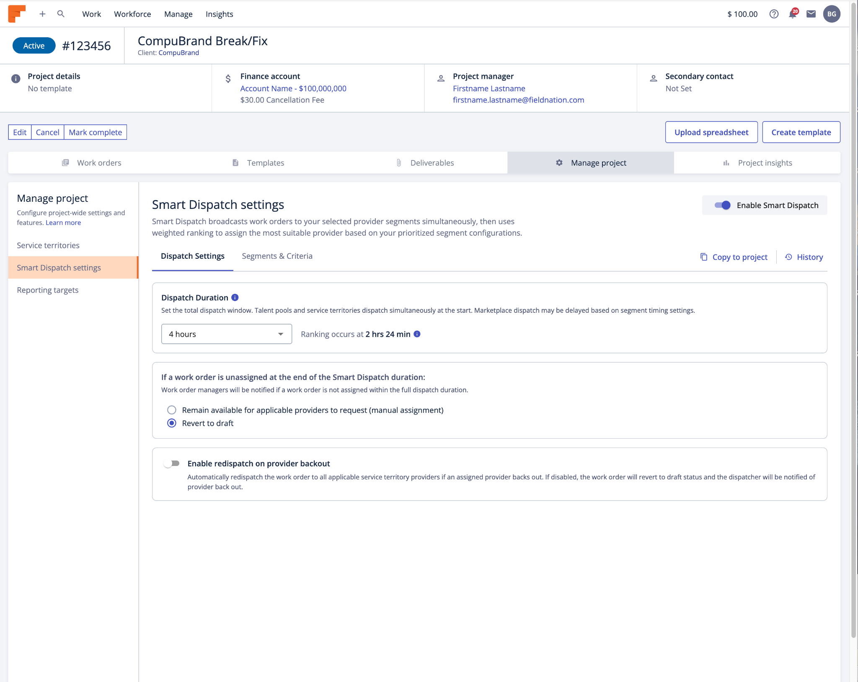Open the Segments & Criteria tab
The width and height of the screenshot is (858, 682).
(x=277, y=256)
